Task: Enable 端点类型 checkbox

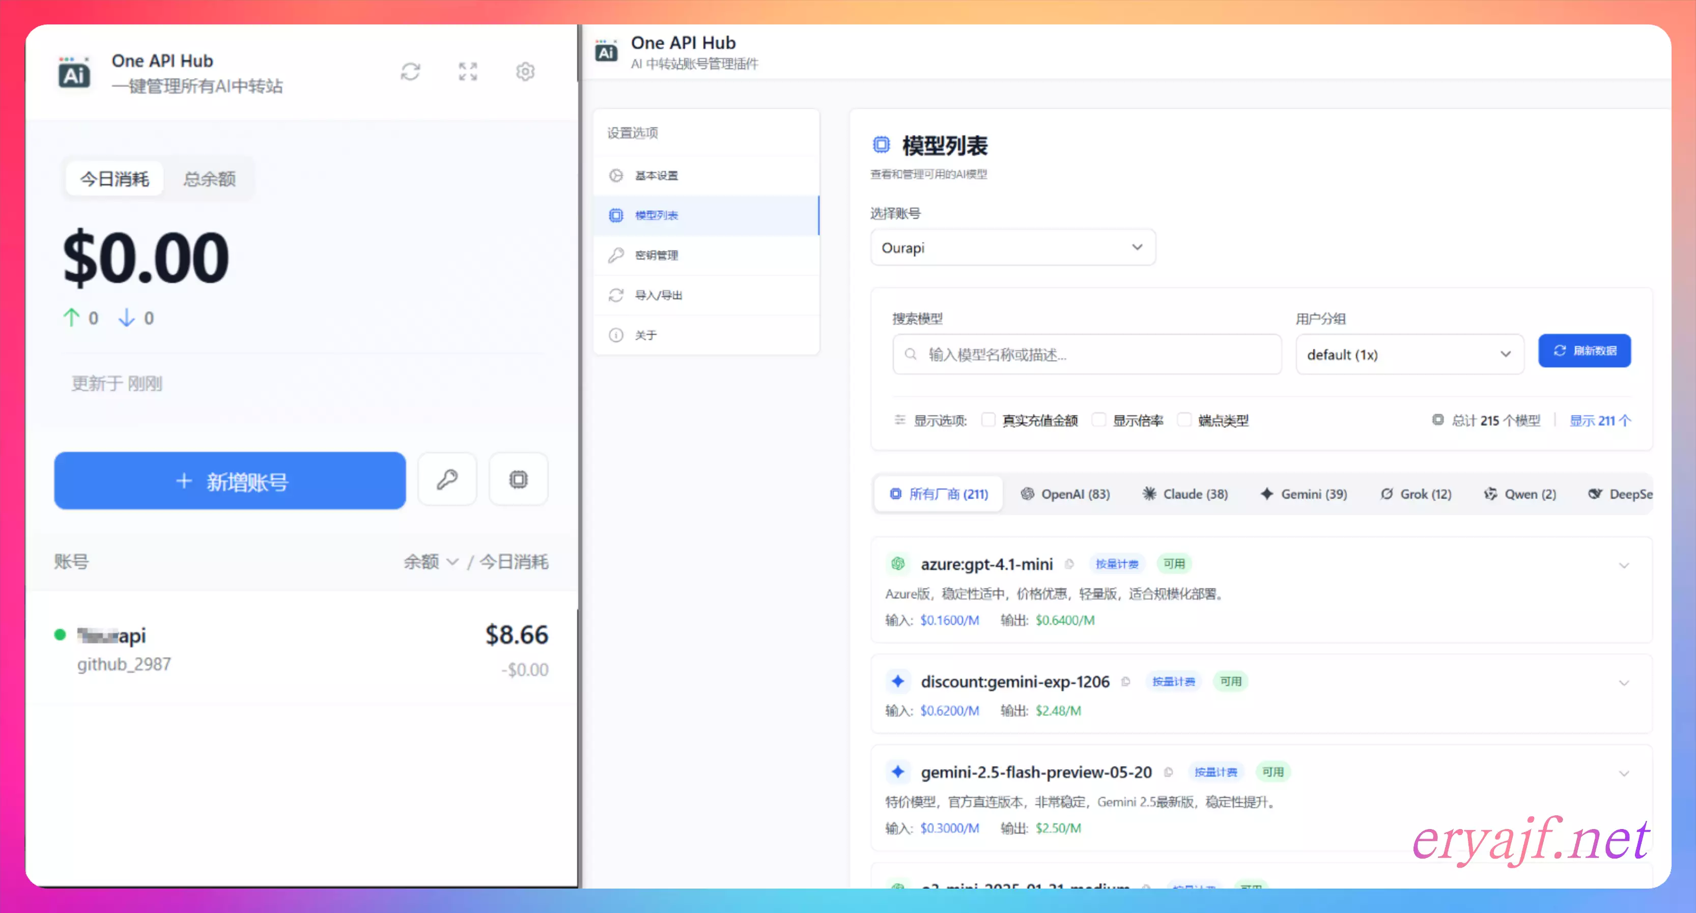Action: [x=1184, y=420]
